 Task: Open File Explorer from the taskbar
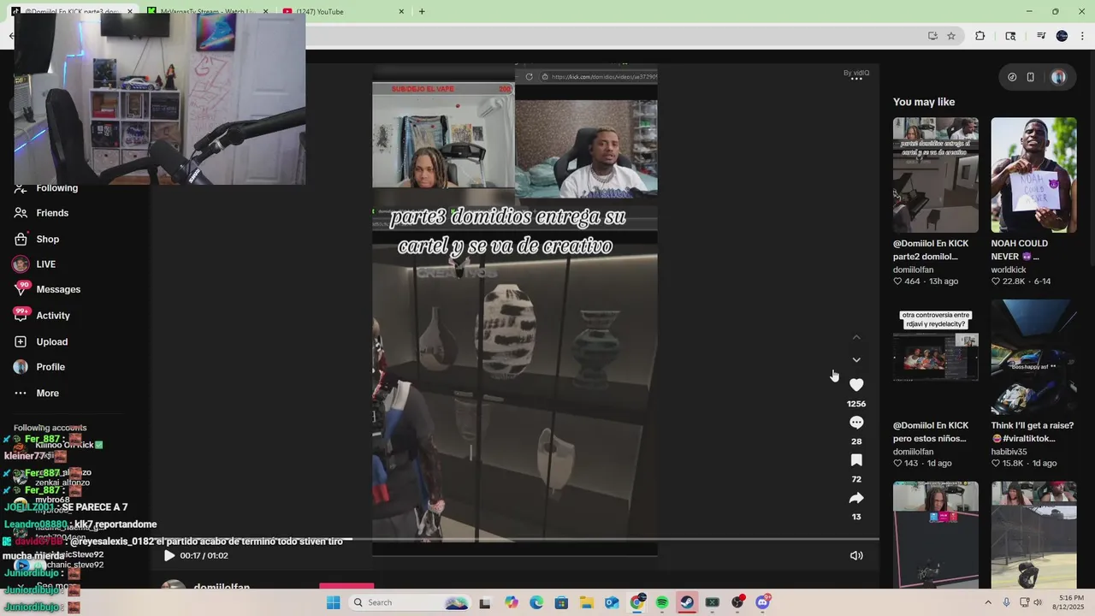click(587, 602)
